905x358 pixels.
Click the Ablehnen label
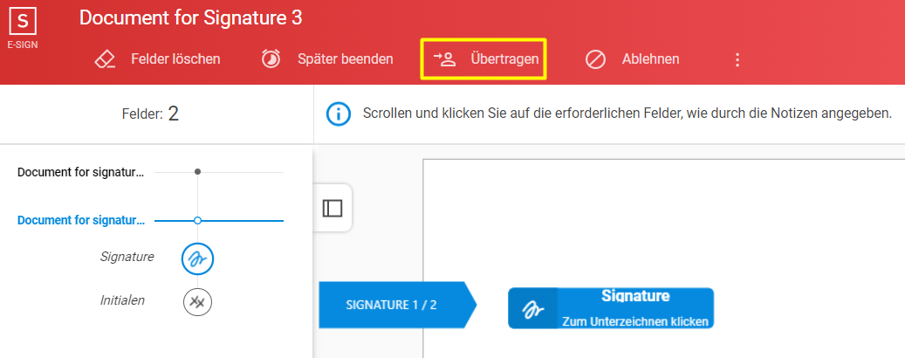pyautogui.click(x=650, y=59)
